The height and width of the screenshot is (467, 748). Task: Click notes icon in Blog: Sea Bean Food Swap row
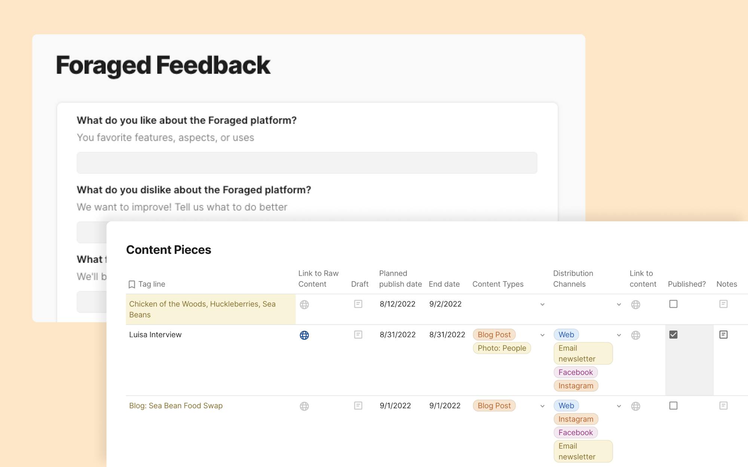(x=723, y=406)
